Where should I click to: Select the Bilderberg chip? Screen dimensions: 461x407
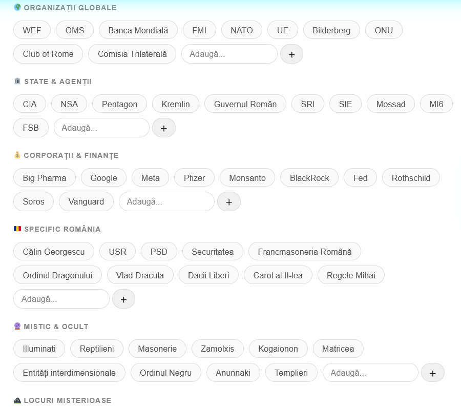(331, 30)
